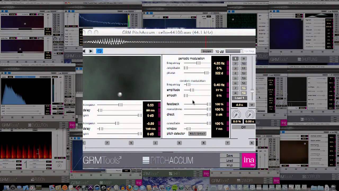Click the ina logo in Evolution window
339x191 pixels.
pos(72,125)
